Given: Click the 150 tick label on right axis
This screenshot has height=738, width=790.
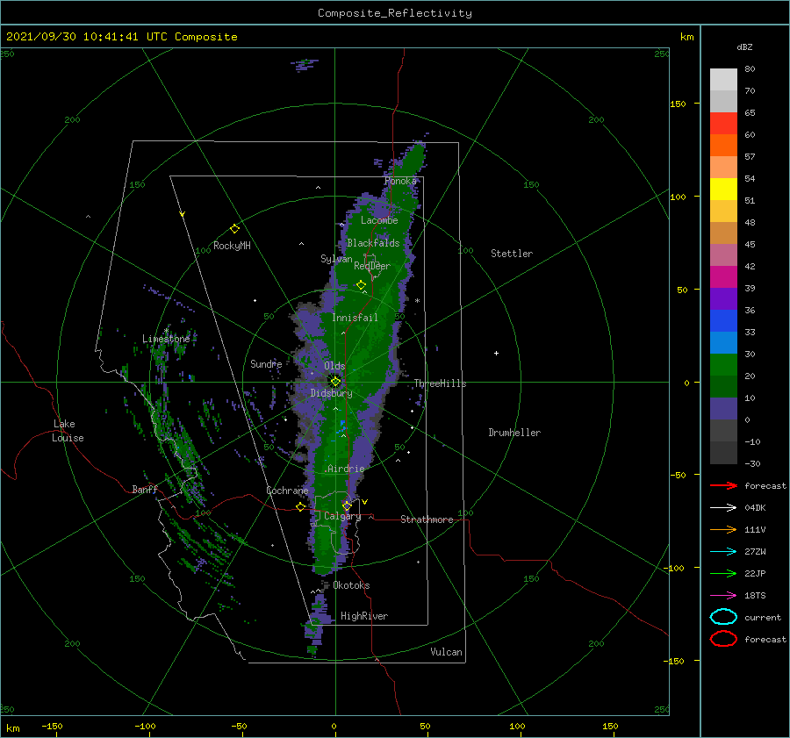Looking at the screenshot, I should [678, 104].
